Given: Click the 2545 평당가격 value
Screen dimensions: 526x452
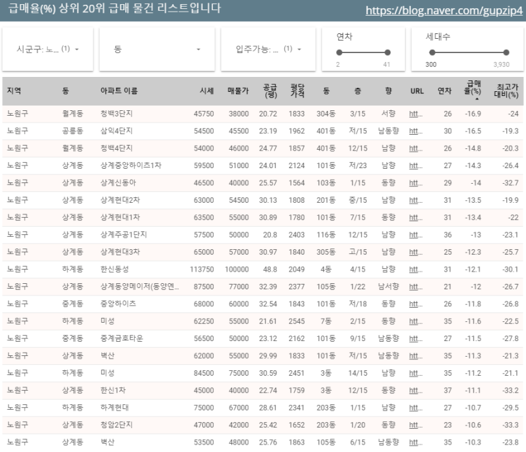Looking at the screenshot, I should pyautogui.click(x=297, y=321).
